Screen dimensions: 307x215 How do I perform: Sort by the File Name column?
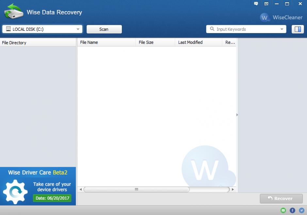106,42
